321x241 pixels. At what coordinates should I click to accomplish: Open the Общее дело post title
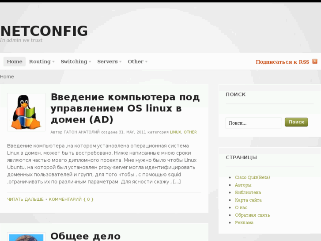pos(85,236)
